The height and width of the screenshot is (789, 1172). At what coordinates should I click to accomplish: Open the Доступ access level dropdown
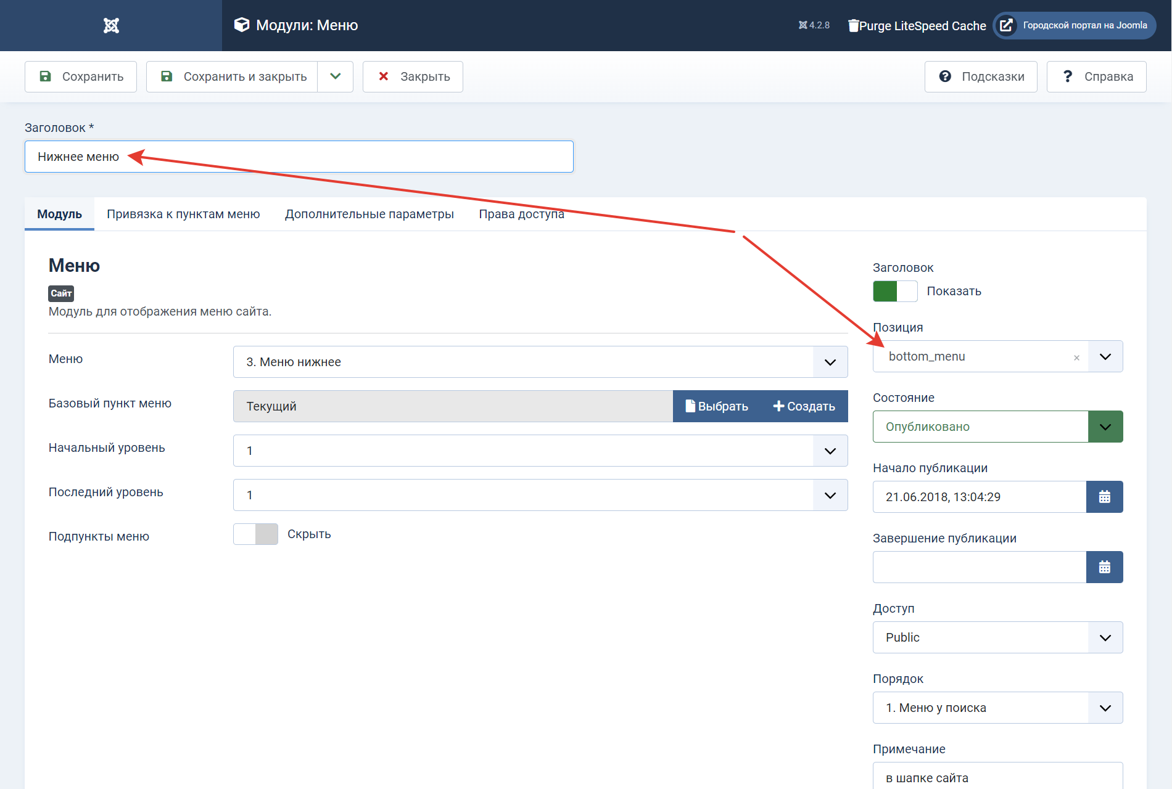[x=997, y=637]
